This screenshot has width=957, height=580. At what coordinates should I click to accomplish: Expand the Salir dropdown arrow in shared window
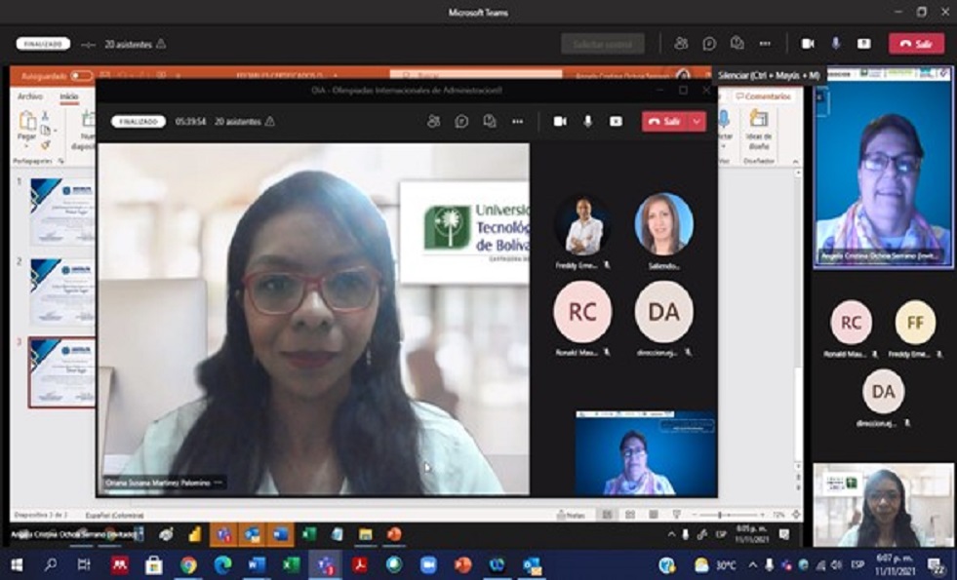[697, 121]
